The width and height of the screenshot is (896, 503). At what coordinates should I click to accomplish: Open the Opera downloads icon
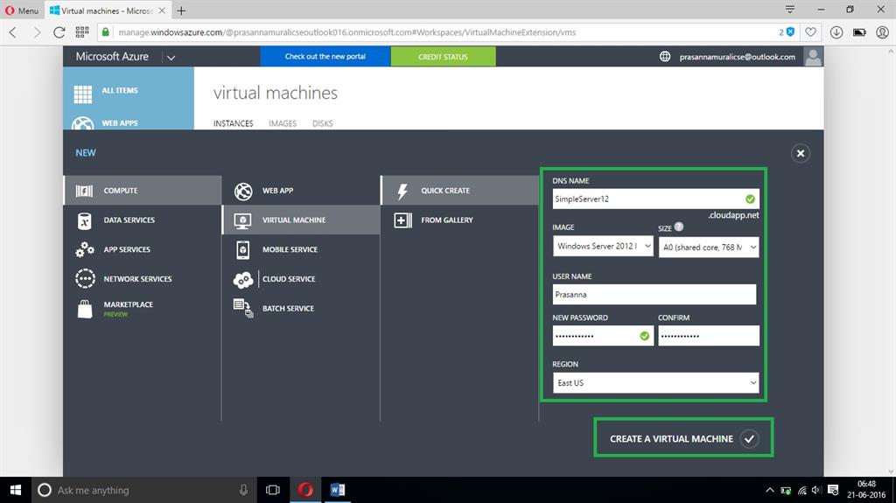[836, 32]
